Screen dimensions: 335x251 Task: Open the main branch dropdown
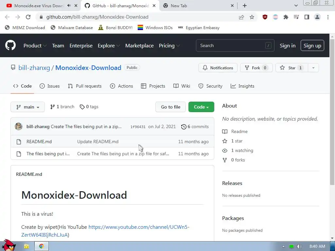[x=27, y=107]
